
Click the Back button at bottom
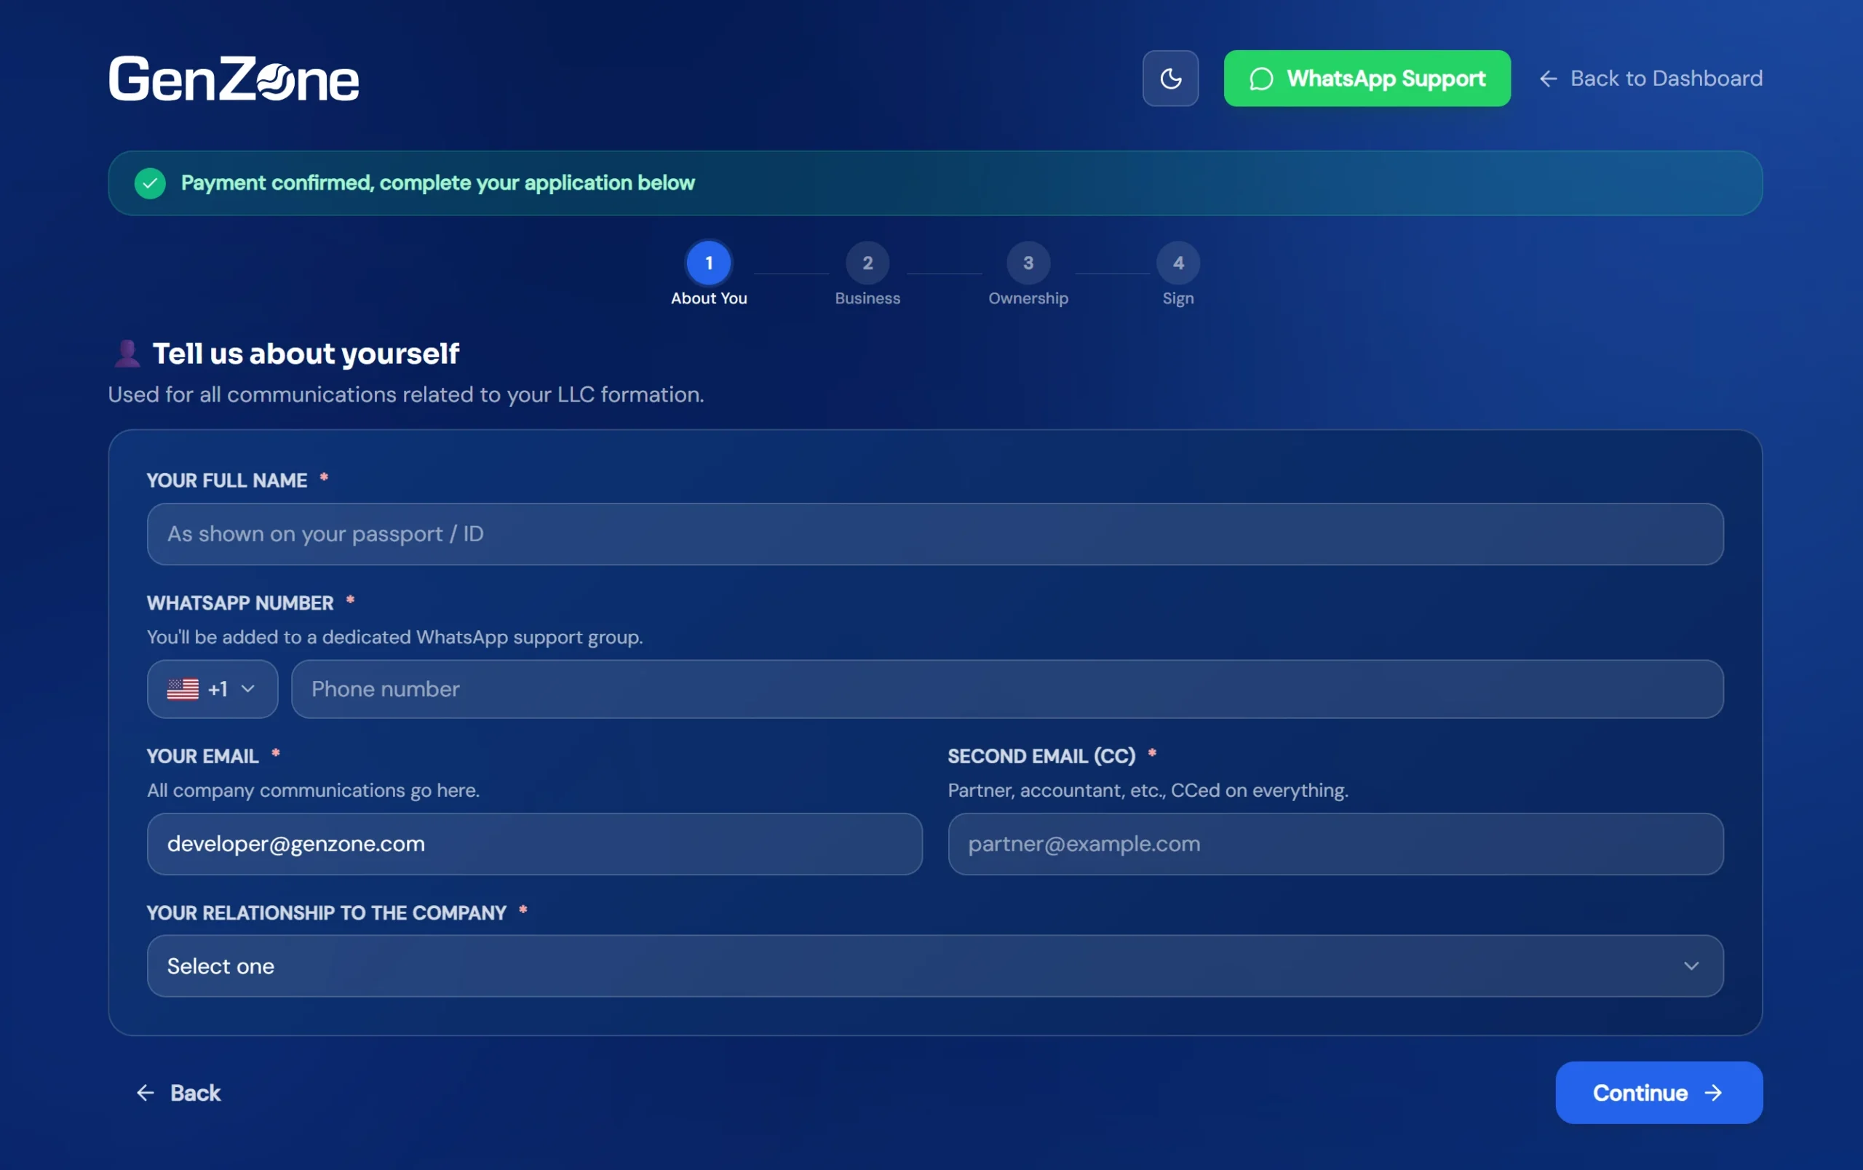(x=179, y=1093)
